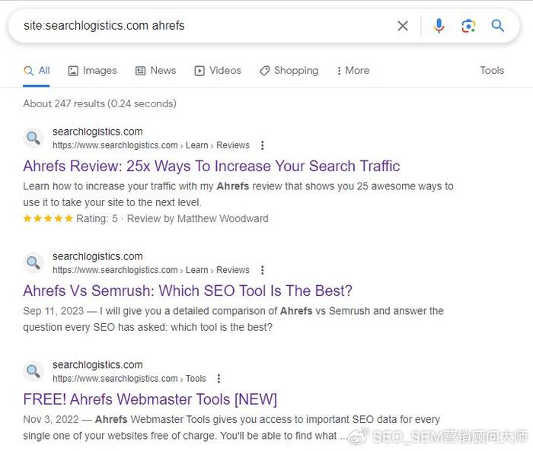Image resolution: width=533 pixels, height=451 pixels.
Task: Expand the More search filters dropdown
Action: (x=353, y=70)
